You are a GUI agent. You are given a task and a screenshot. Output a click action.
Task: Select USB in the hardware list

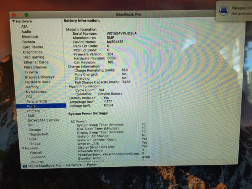pos(32,139)
